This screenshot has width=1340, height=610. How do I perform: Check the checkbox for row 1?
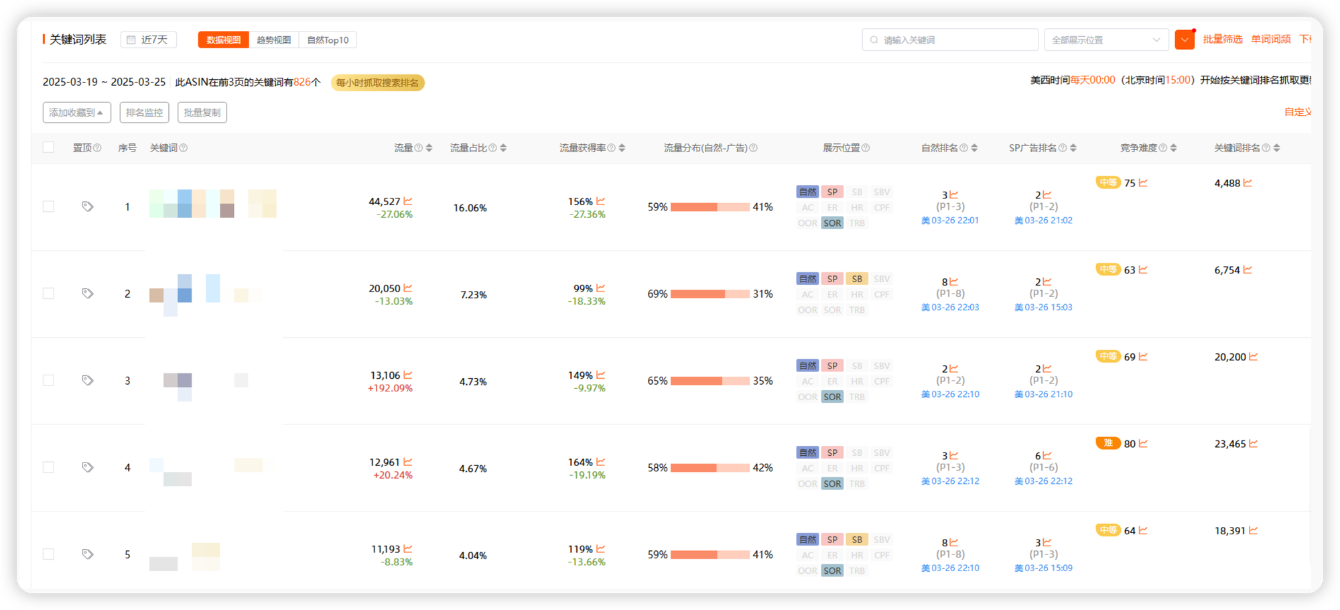48,206
